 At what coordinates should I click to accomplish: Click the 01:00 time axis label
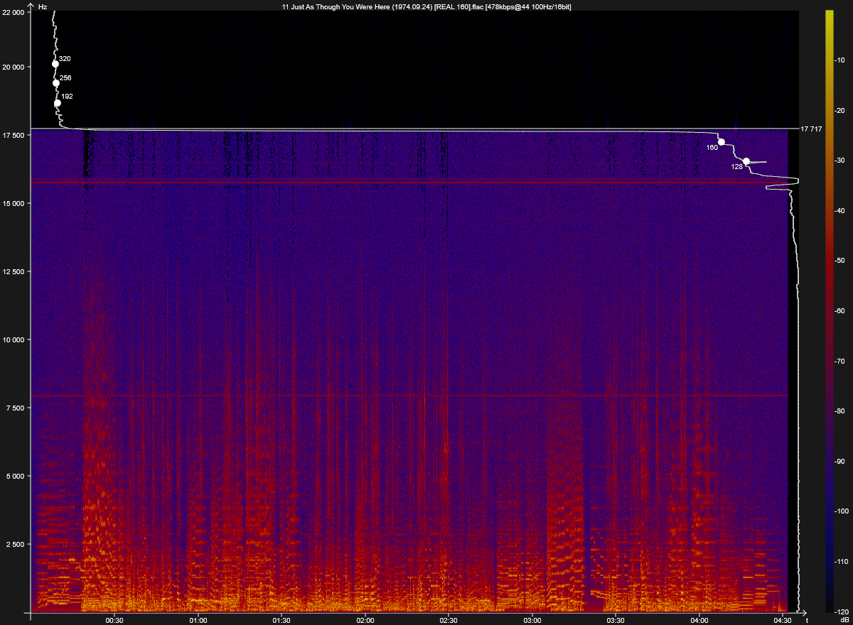(198, 619)
